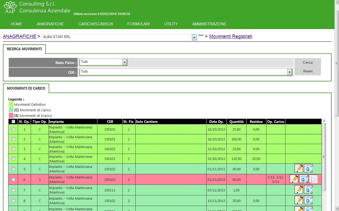Click the Op. Carico column header
The height and width of the screenshot is (211, 339).
[x=276, y=122]
